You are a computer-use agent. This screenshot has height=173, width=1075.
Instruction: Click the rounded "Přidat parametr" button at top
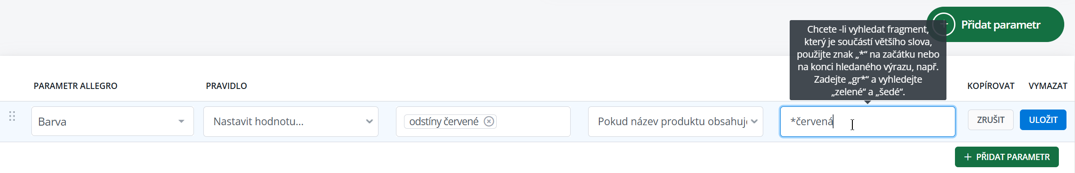point(995,25)
